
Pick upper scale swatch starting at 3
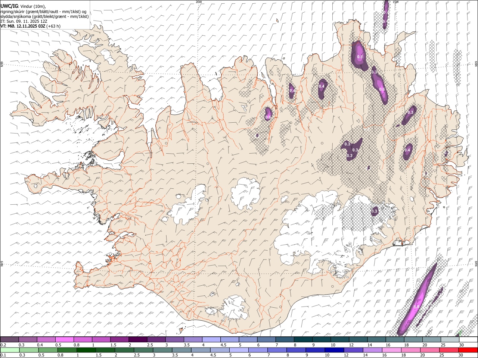[175, 340]
